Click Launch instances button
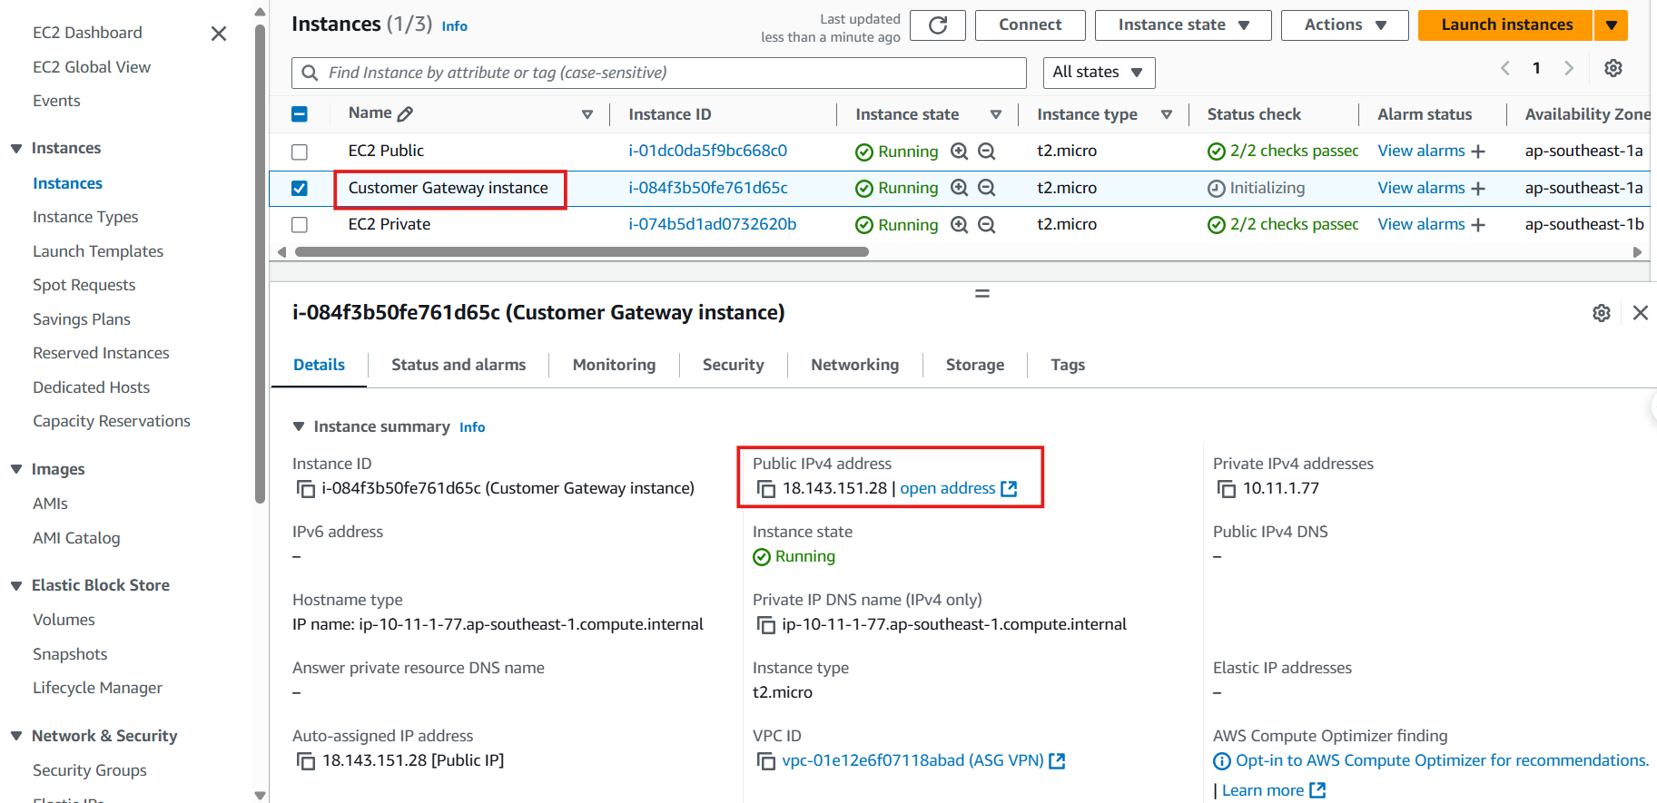Image resolution: width=1657 pixels, height=803 pixels. (1506, 25)
